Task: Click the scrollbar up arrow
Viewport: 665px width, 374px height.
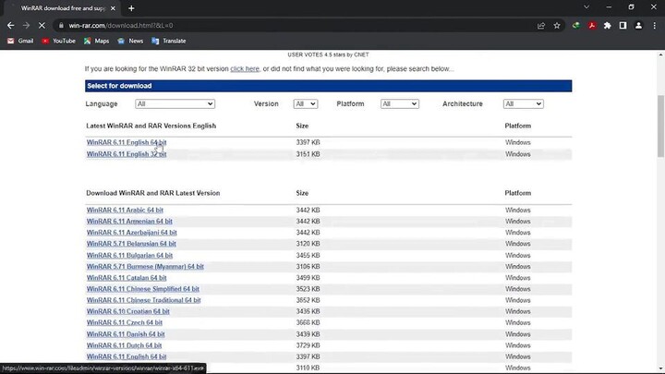Action: pos(660,54)
